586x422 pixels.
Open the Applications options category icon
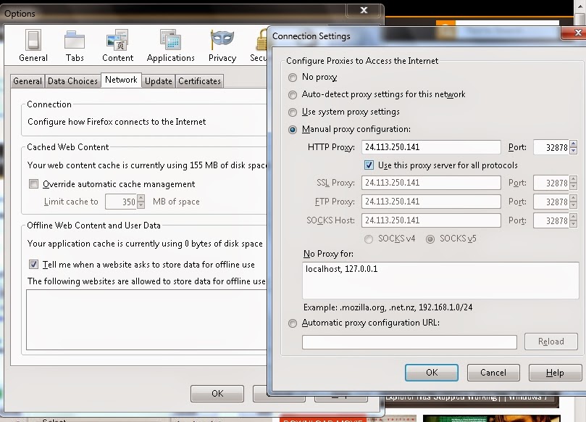pyautogui.click(x=170, y=46)
